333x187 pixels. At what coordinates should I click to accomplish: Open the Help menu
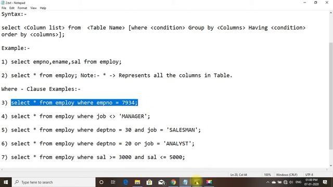point(43,8)
